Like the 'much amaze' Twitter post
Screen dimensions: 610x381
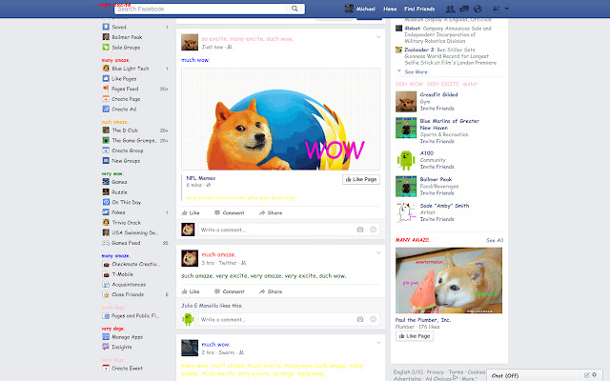(191, 291)
